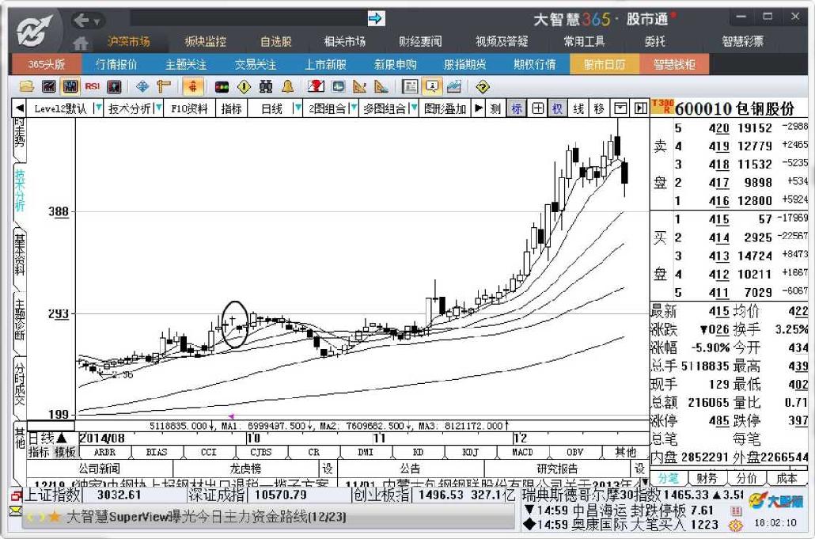Toggle the 测 measure button

495,108
